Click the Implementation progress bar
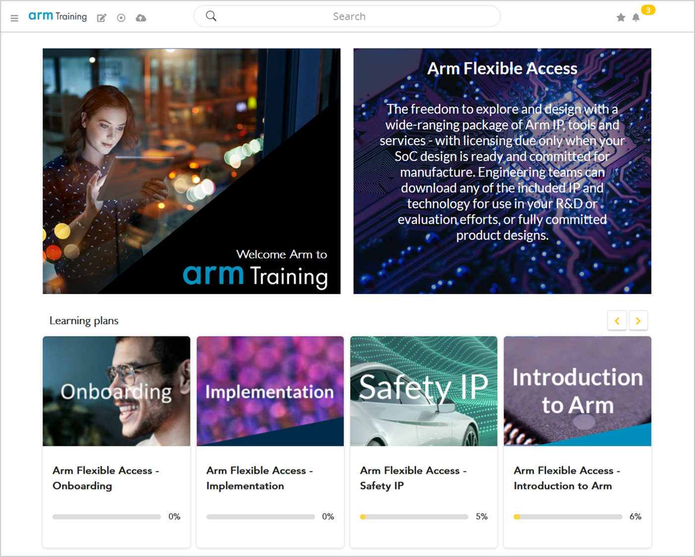Viewport: 695px width, 557px height. point(261,517)
